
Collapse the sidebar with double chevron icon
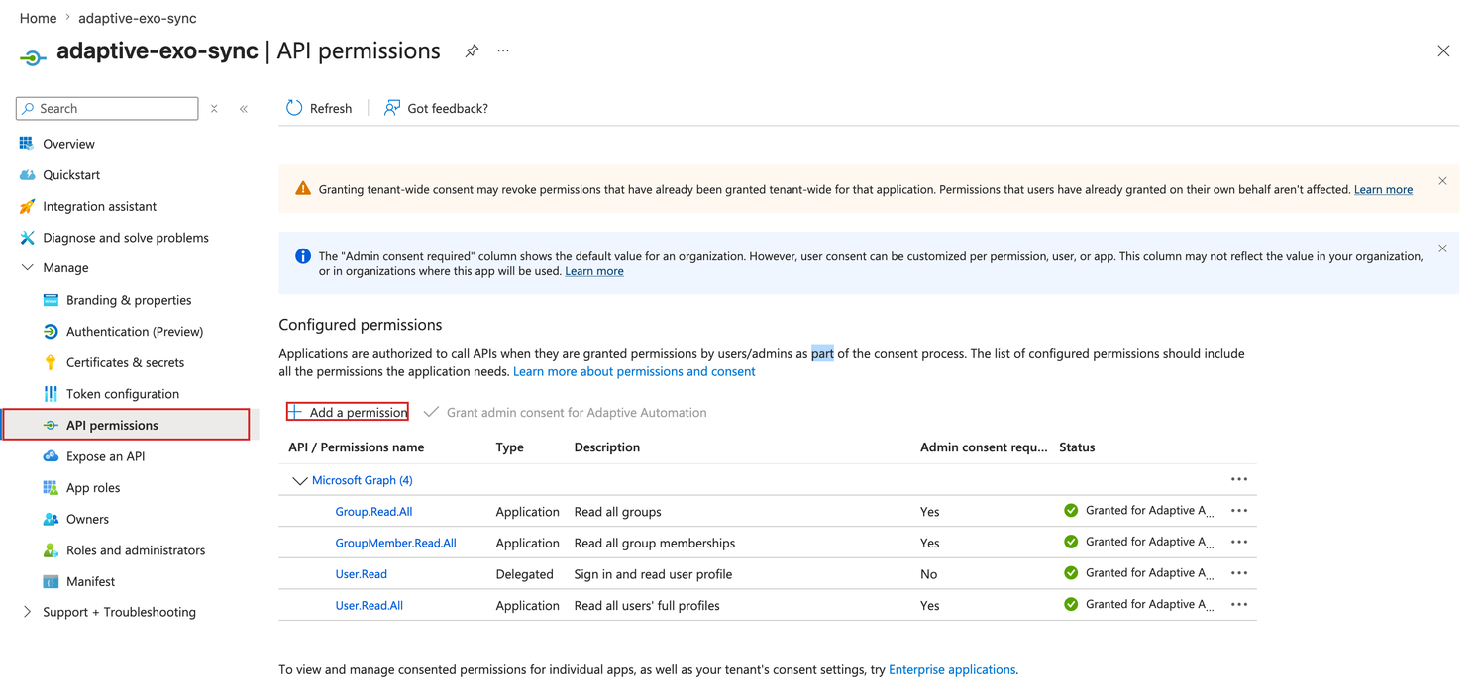244,109
